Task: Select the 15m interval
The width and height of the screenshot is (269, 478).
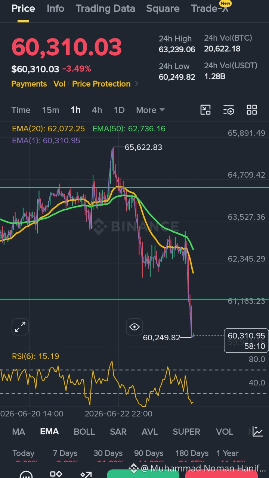Action: 50,110
